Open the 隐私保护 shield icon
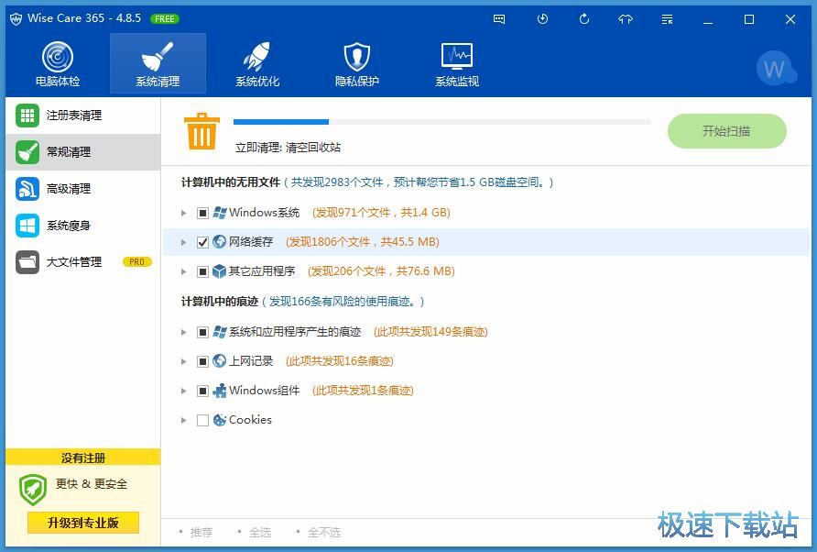Screen dimensions: 817x552 coord(357,56)
